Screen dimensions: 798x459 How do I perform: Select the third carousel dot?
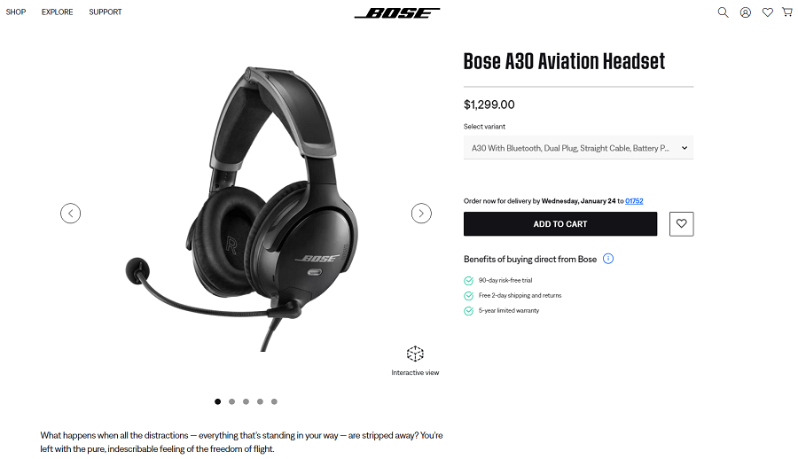point(246,401)
